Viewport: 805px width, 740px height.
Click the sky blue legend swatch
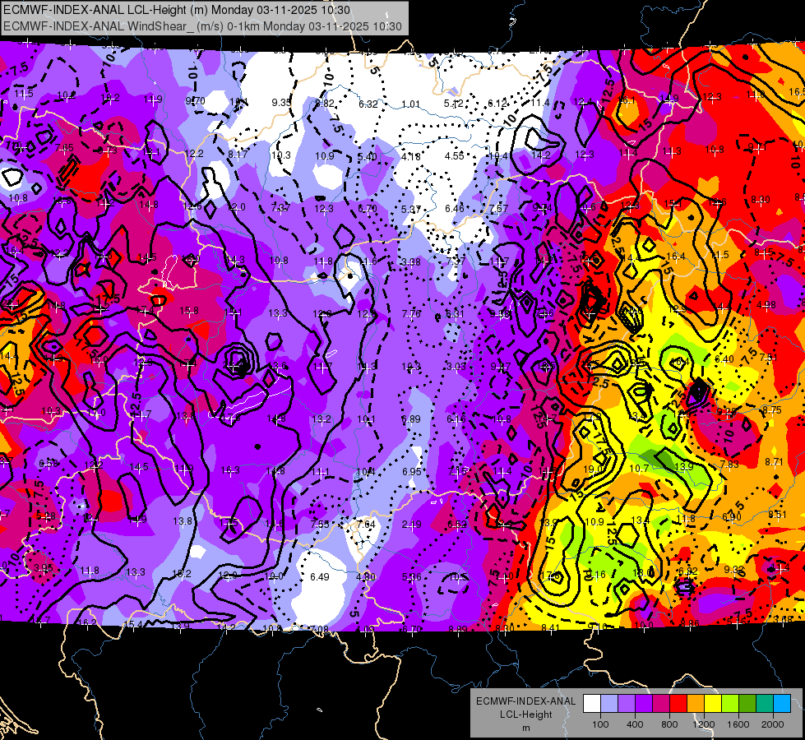[x=783, y=703]
